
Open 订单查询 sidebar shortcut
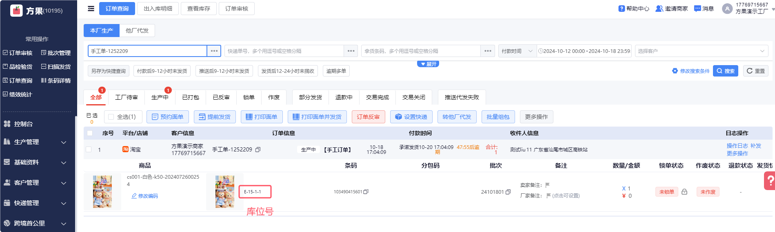click(18, 81)
